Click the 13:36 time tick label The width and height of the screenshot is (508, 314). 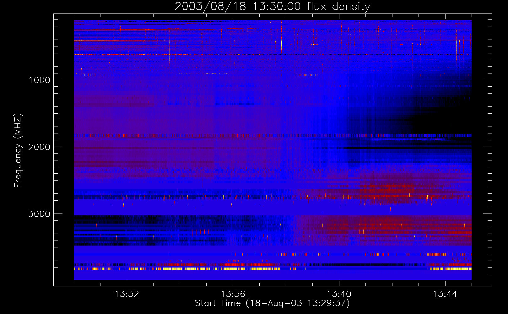pyautogui.click(x=233, y=294)
